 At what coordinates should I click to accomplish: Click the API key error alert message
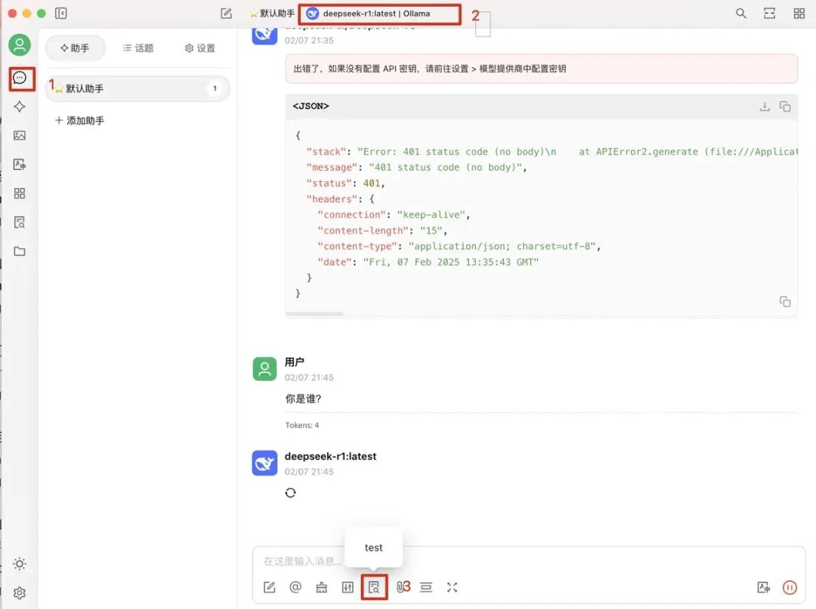541,69
